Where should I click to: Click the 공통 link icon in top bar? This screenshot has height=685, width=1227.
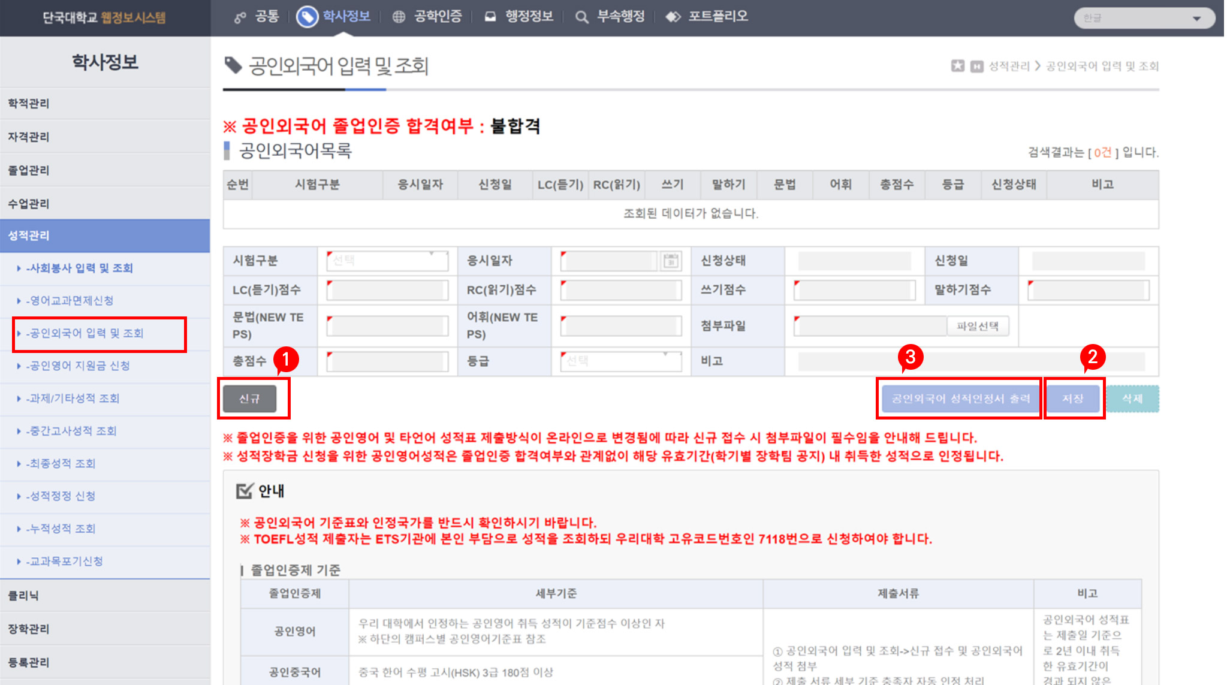click(240, 17)
